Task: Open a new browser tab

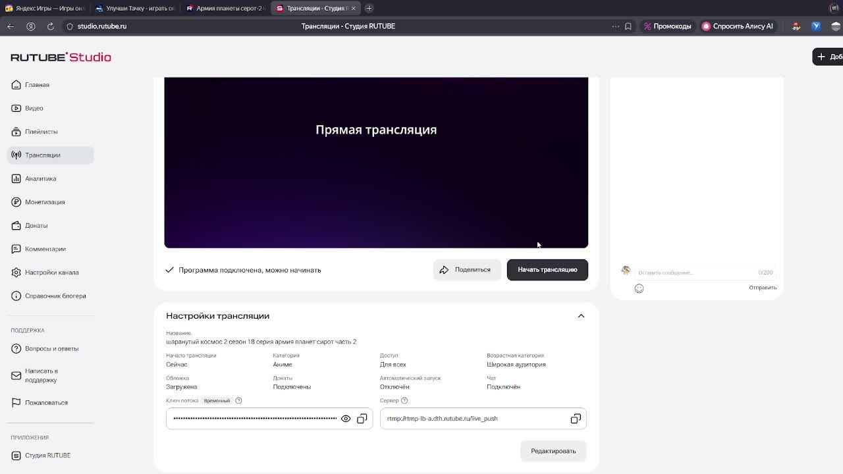Action: (369, 8)
